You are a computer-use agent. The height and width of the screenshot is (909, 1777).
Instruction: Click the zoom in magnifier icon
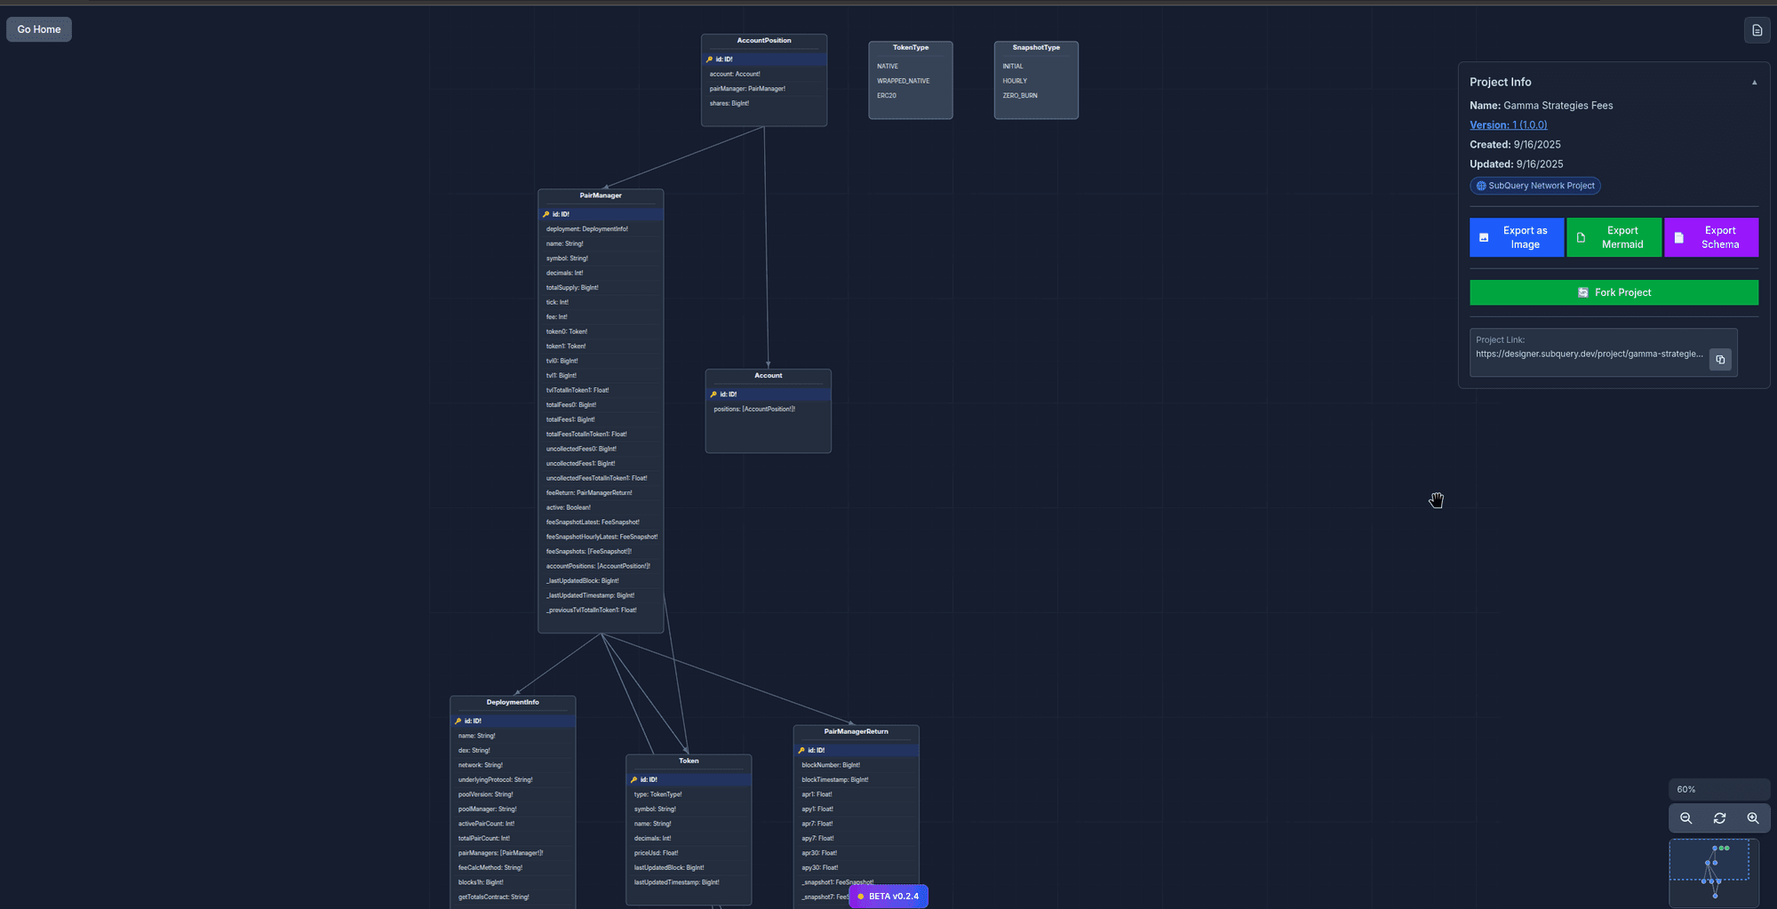click(x=1752, y=818)
